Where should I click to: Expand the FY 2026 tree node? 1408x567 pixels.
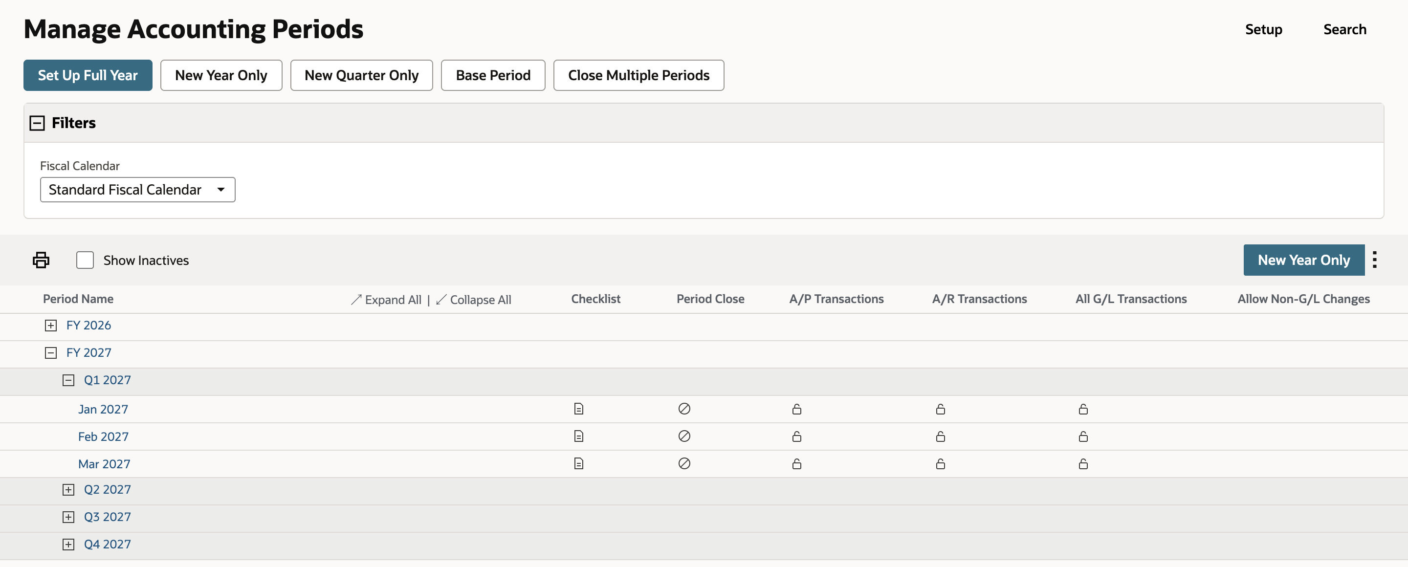(51, 326)
